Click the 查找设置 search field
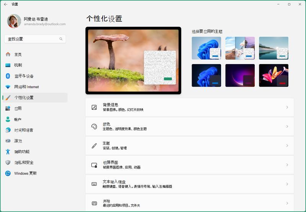 tap(35, 39)
